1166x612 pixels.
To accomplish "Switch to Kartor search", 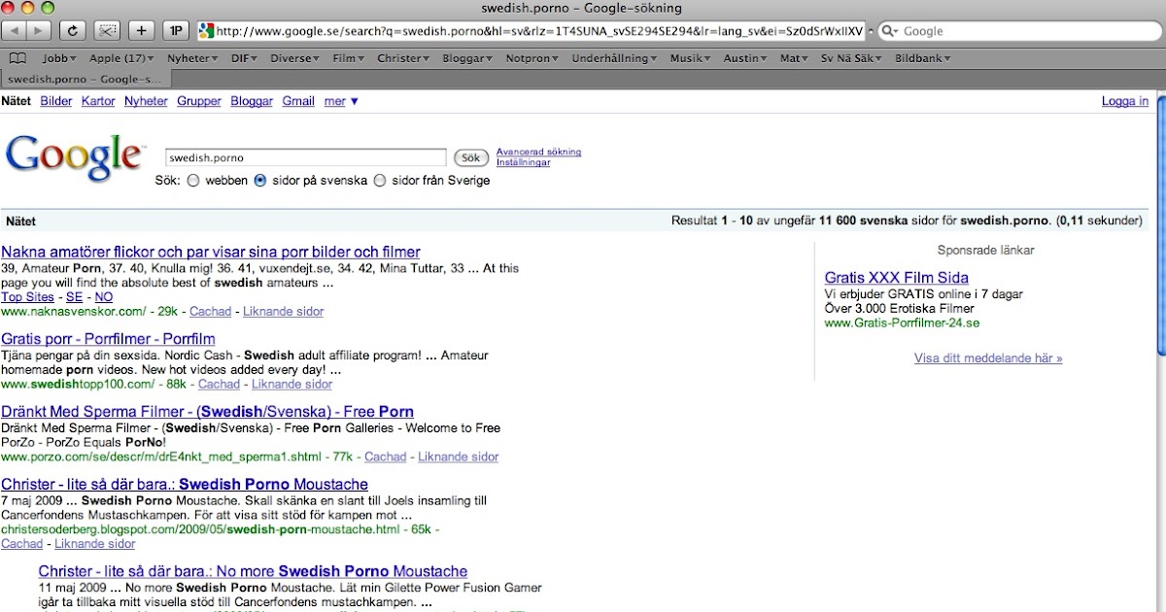I will pos(98,101).
